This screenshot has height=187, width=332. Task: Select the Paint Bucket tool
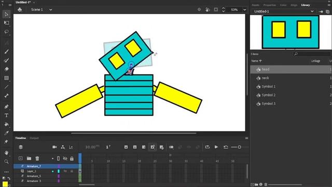click(x=6, y=124)
